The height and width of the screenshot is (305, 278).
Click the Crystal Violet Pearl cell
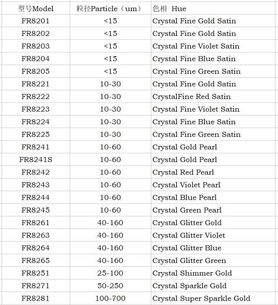[186, 185]
